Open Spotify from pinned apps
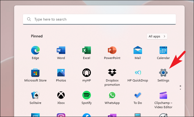This screenshot has width=194, height=117. coord(87,98)
